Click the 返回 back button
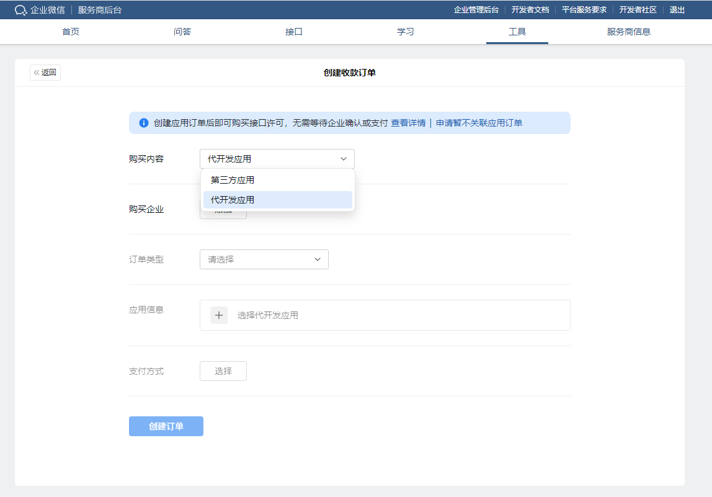Screen dimensions: 712x497 45,73
